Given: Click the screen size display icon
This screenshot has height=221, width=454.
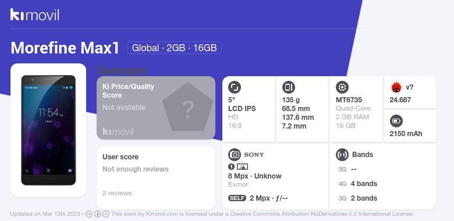Looking at the screenshot, I should click(x=235, y=87).
